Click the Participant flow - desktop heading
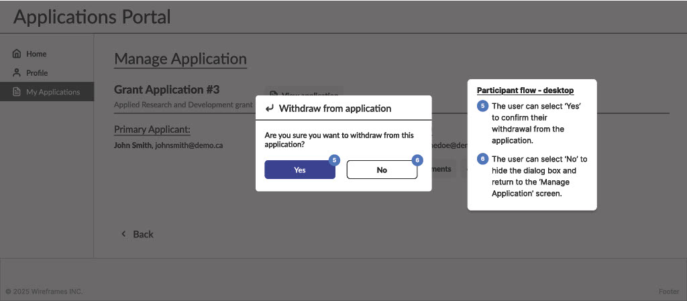The width and height of the screenshot is (687, 301). (x=525, y=90)
